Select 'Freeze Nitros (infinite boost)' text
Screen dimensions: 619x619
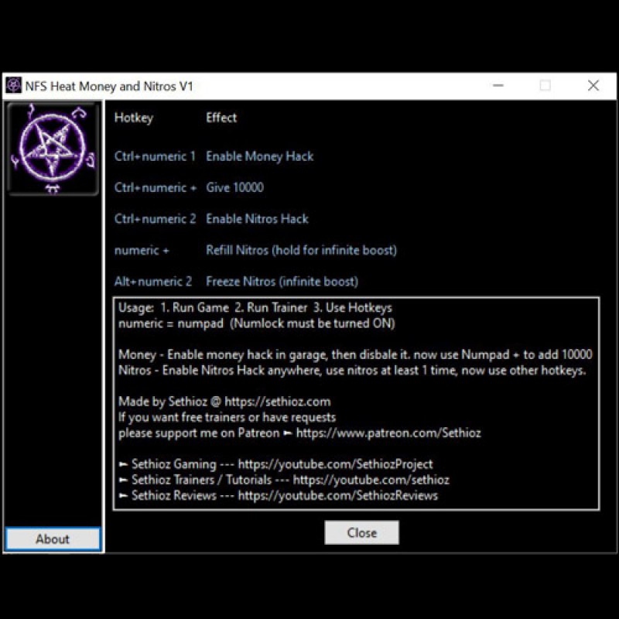pyautogui.click(x=282, y=282)
